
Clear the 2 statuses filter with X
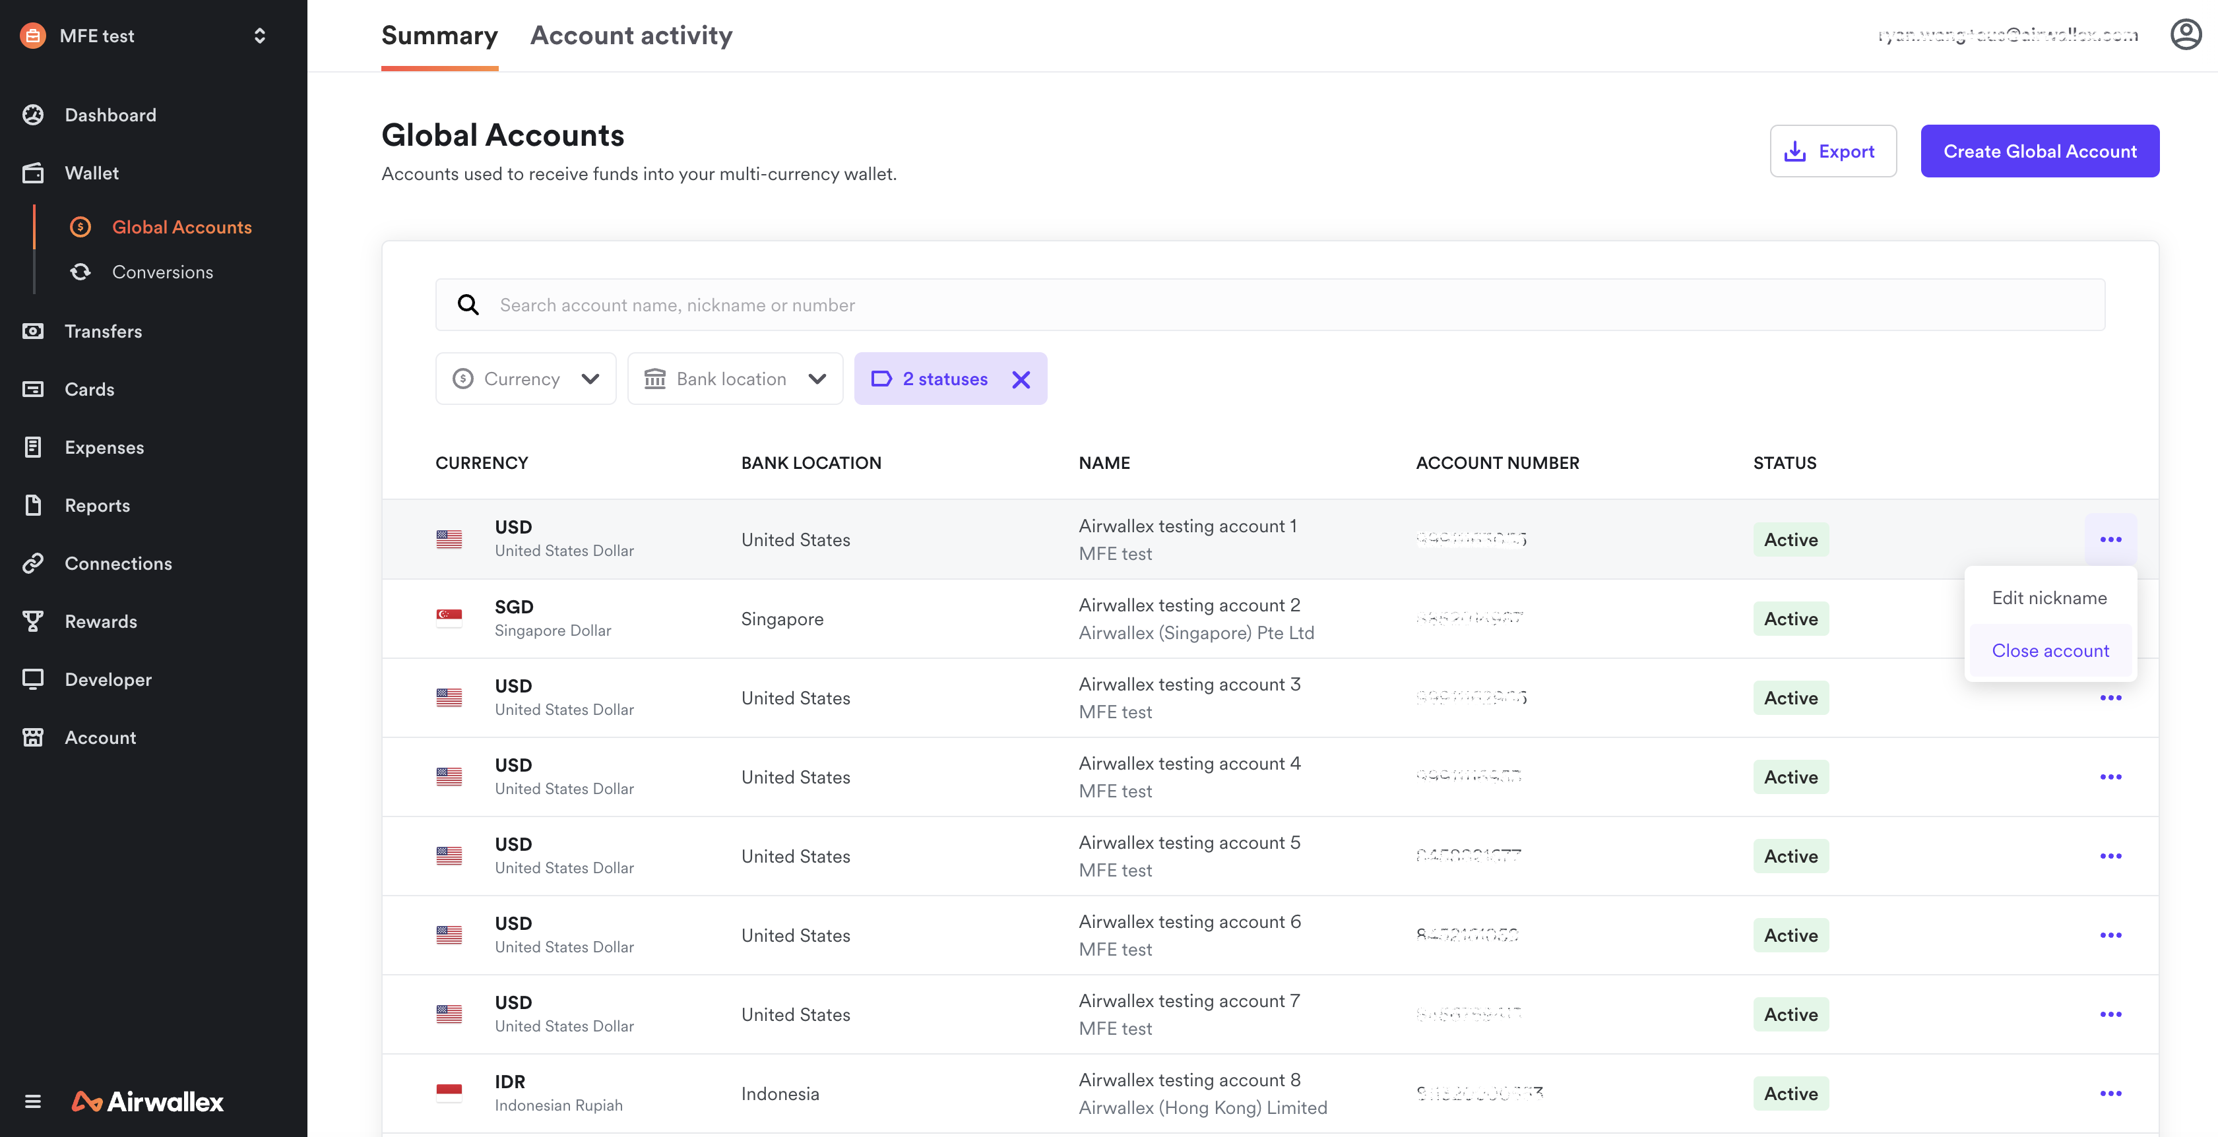1021,380
